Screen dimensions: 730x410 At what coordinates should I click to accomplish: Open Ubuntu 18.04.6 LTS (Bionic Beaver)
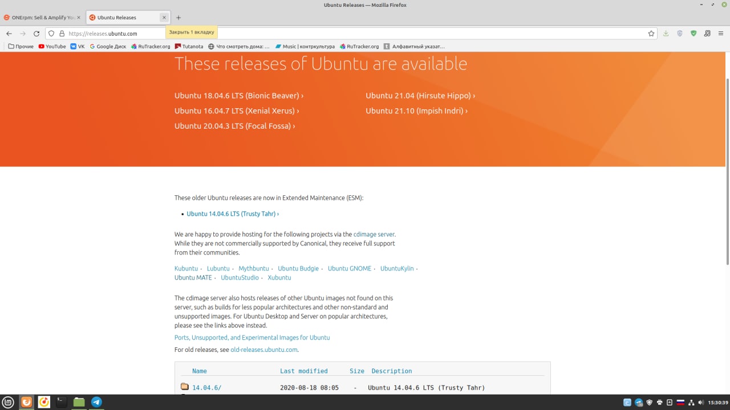click(239, 96)
